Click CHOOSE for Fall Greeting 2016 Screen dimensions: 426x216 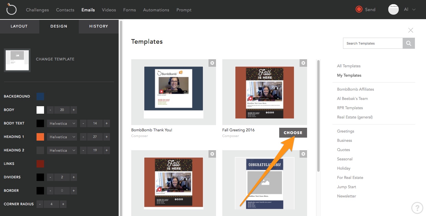[293, 133]
